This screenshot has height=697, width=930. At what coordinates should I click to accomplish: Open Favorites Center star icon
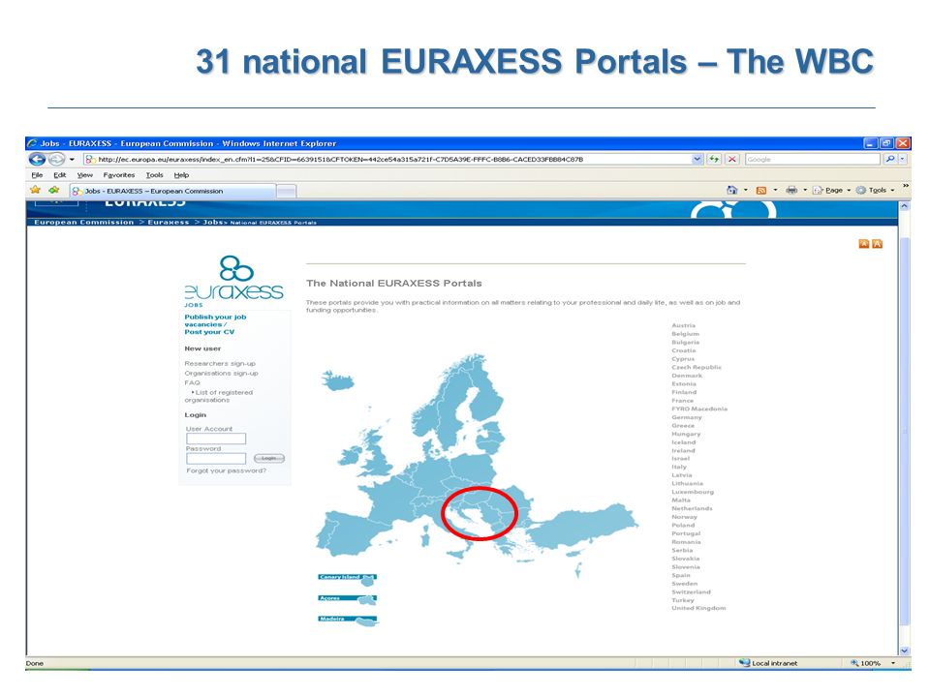click(35, 191)
